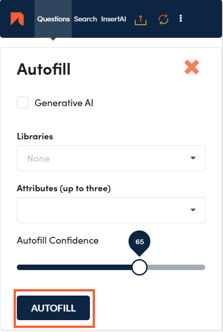Click the Autofill panel heading
223x332 pixels.
pyautogui.click(x=44, y=69)
